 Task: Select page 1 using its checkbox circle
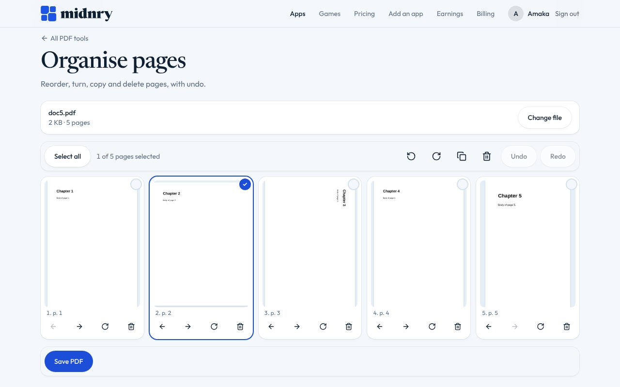tap(136, 184)
